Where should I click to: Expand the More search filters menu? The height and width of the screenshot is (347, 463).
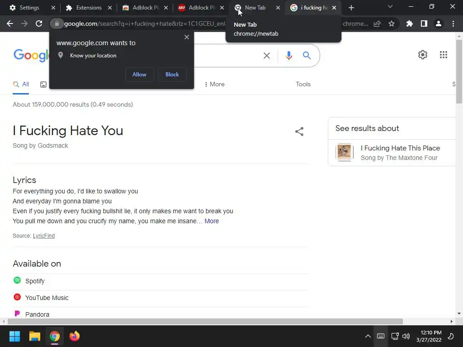click(x=214, y=84)
